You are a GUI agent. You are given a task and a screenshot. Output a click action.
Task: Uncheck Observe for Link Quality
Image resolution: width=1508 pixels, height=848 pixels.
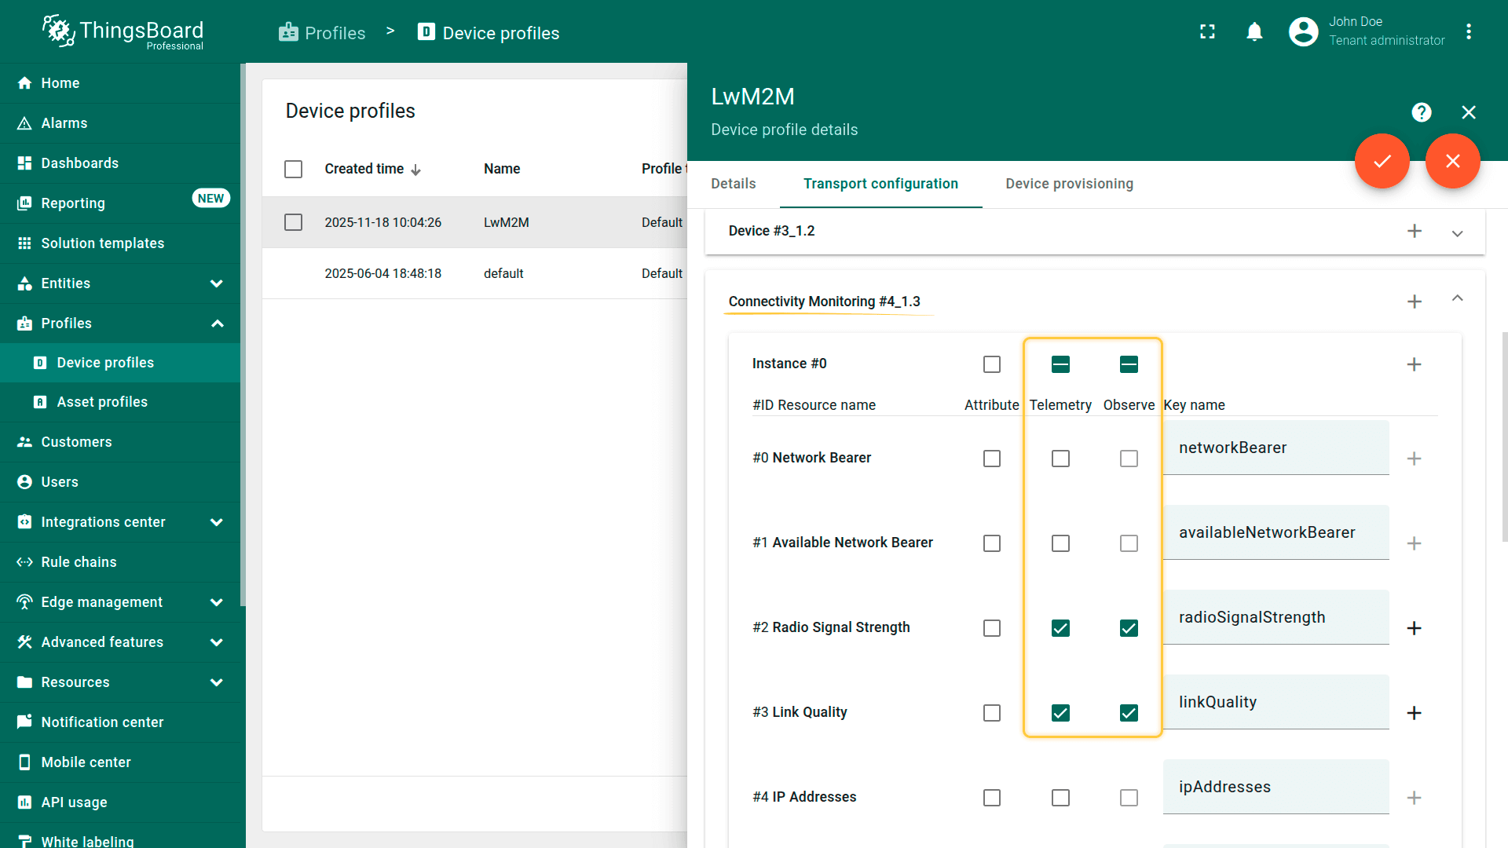tap(1128, 713)
